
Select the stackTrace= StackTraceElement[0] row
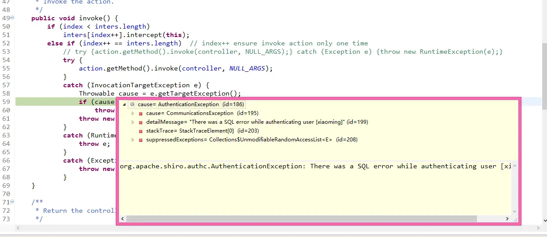202,131
